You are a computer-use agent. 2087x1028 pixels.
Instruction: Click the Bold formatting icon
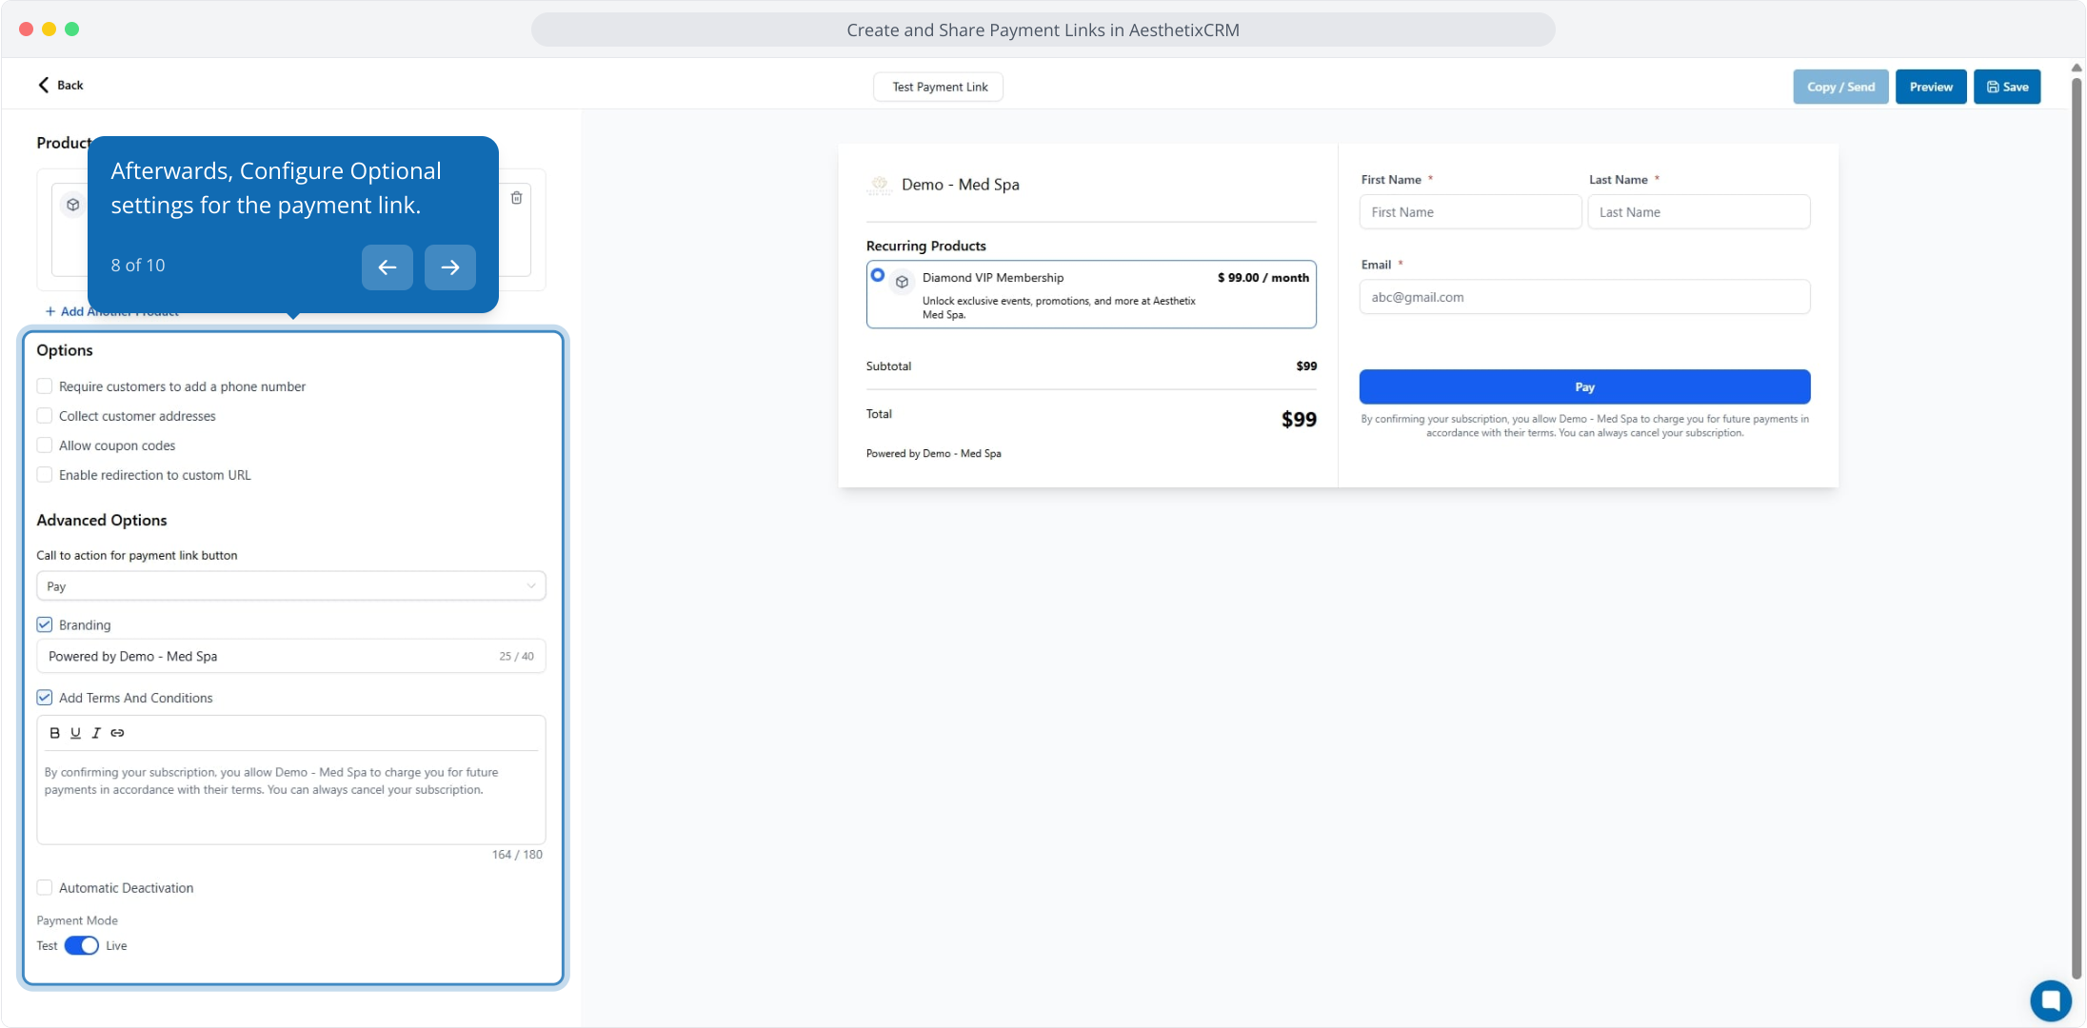tap(54, 733)
